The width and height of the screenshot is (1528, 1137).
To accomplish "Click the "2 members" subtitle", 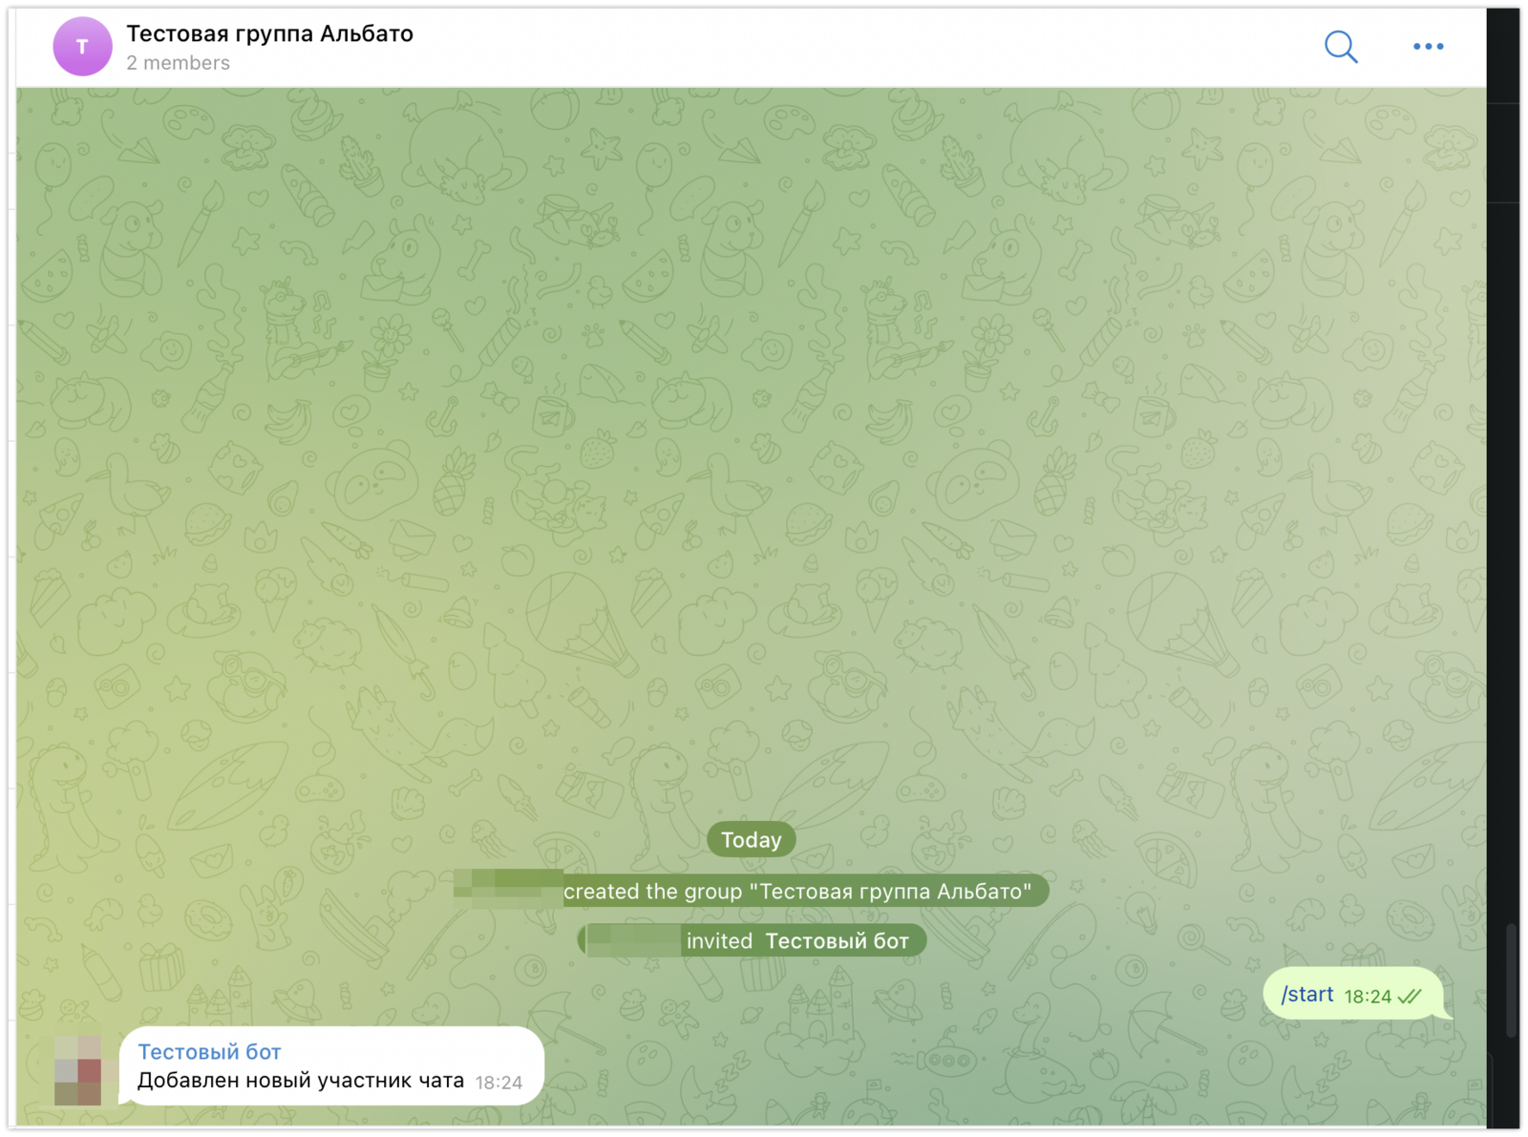I will click(x=178, y=63).
